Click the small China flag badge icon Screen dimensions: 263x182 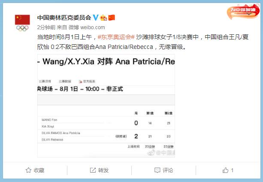pos(112,18)
